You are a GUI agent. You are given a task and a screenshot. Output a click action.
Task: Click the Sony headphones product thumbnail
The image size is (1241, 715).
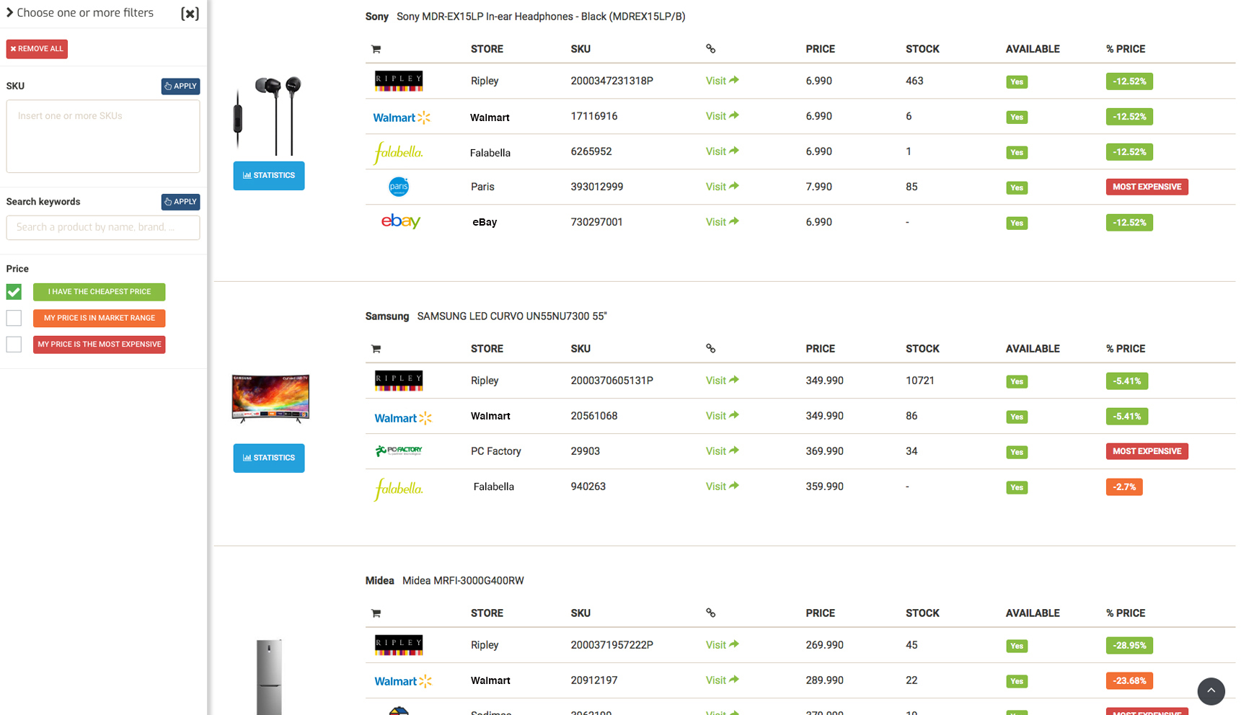(x=268, y=115)
